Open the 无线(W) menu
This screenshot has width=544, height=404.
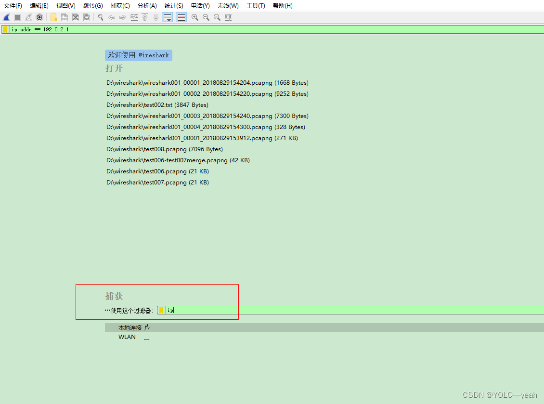pyautogui.click(x=228, y=6)
